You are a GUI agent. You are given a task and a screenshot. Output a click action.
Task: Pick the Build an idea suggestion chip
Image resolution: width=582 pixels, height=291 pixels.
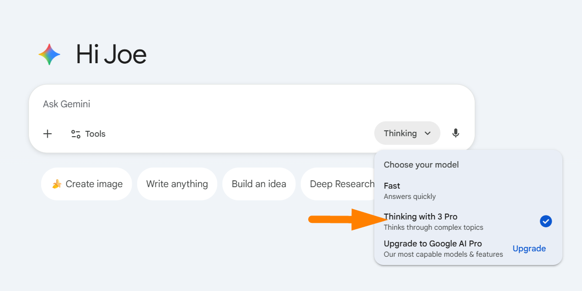point(259,184)
